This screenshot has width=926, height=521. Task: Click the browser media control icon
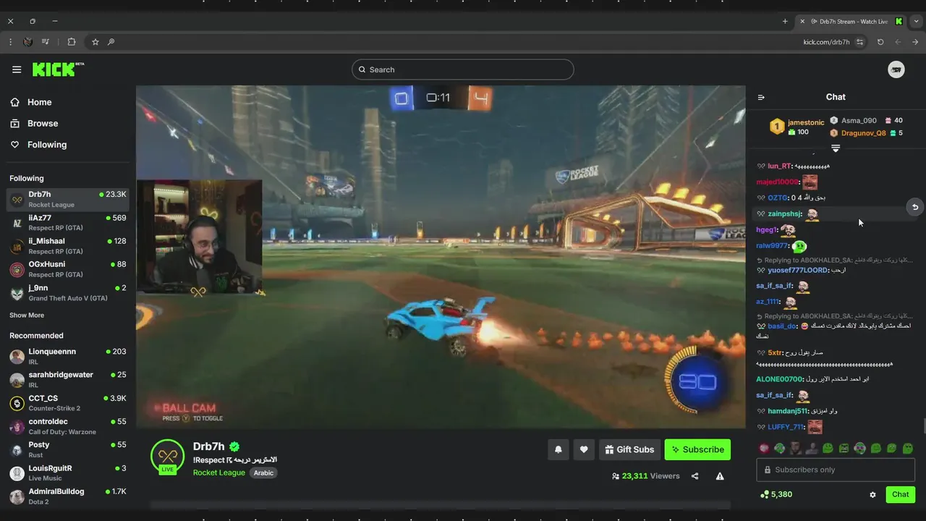[46, 42]
